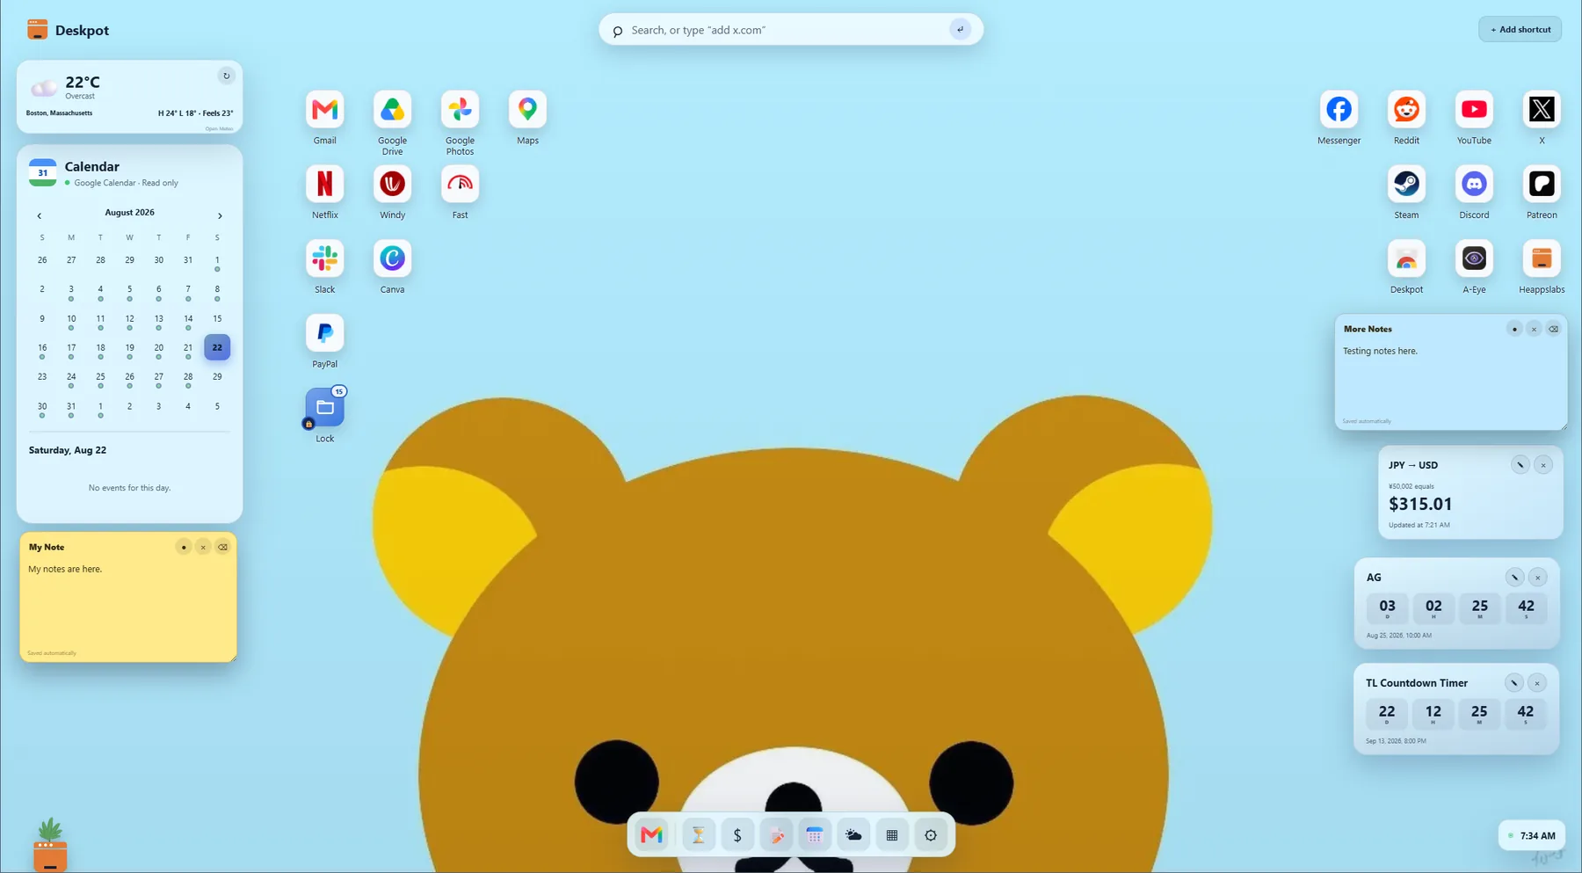
Task: Launch Heappslabs shortcut
Action: [1542, 259]
